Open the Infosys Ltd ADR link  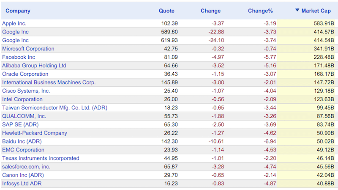click(x=22, y=184)
